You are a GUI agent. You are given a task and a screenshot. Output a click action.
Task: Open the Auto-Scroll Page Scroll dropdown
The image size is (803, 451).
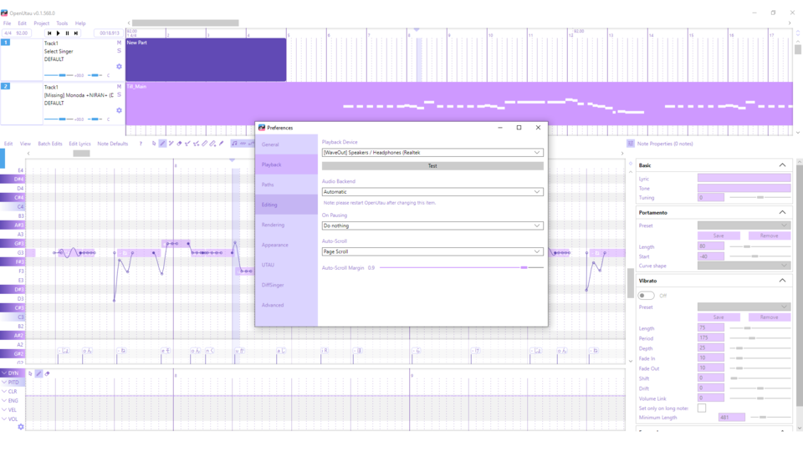432,251
